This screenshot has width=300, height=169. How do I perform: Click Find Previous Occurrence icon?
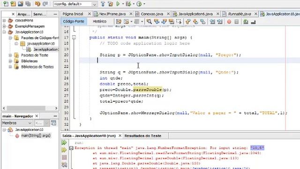(157, 22)
